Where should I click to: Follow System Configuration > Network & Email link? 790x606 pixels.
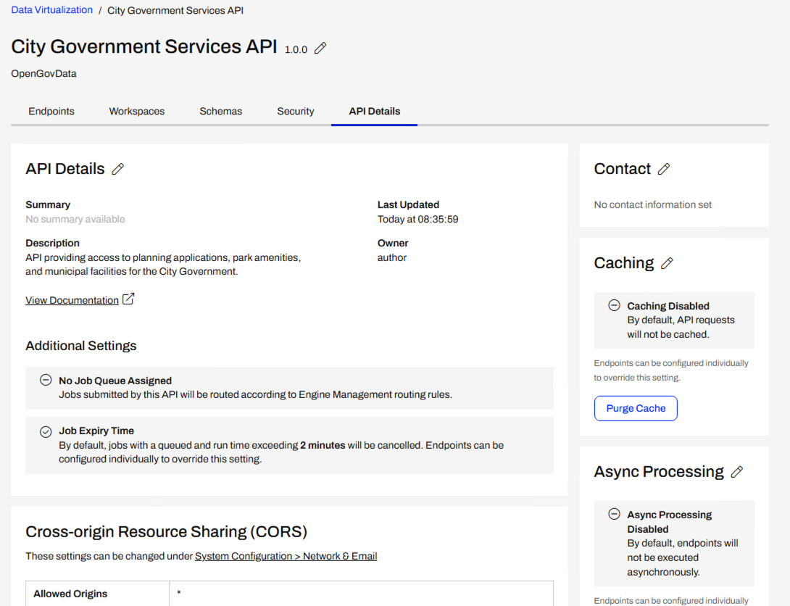(x=286, y=556)
